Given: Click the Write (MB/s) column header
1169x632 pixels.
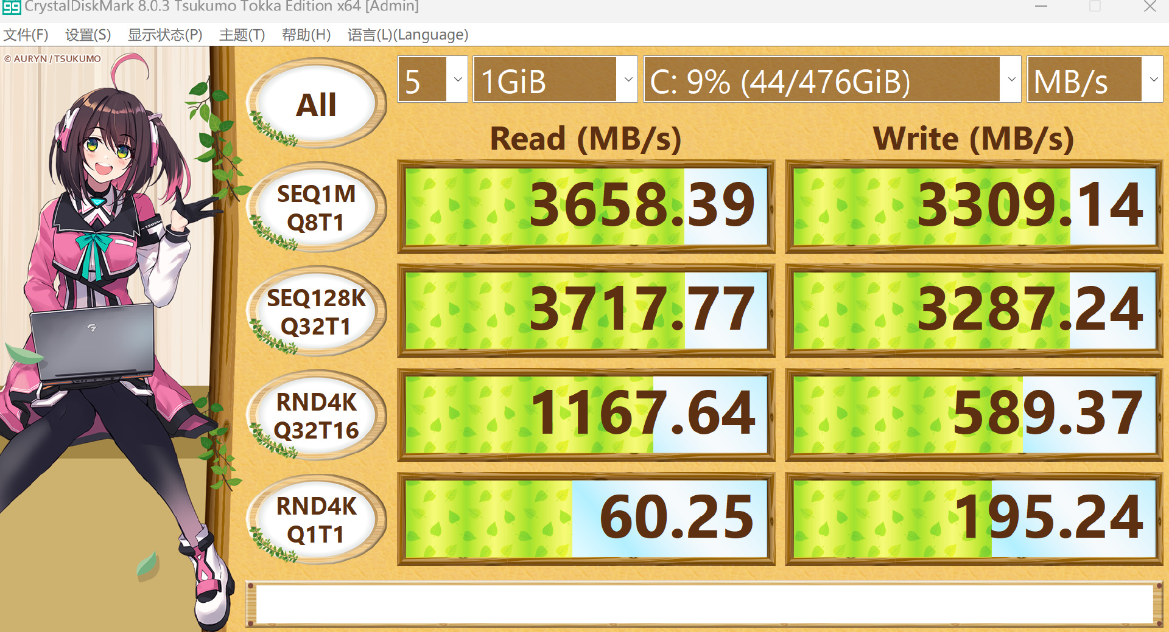Looking at the screenshot, I should point(974,139).
